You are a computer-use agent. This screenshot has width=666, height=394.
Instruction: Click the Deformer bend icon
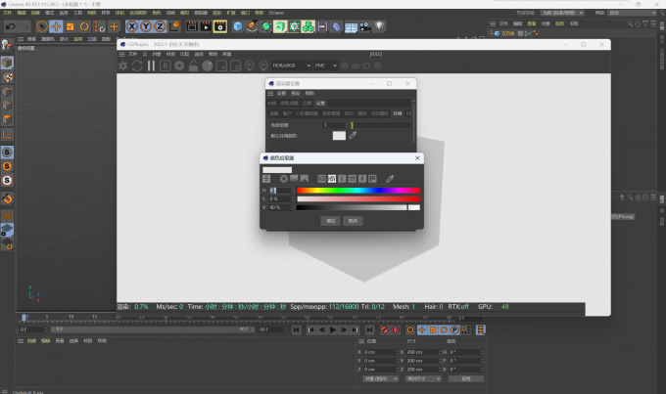[336, 26]
